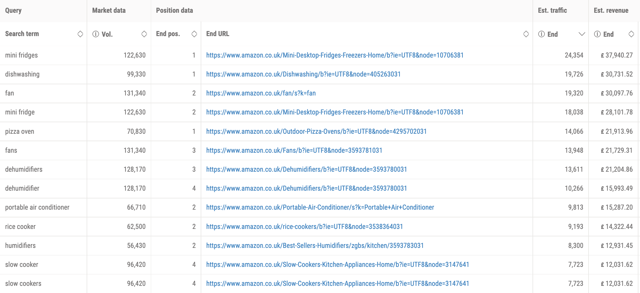
Task: Sort by Est. revenue End column
Action: pos(631,34)
